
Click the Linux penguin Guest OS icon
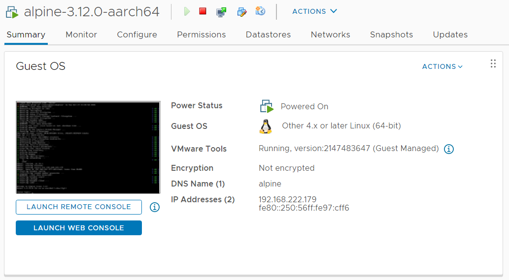click(x=266, y=126)
